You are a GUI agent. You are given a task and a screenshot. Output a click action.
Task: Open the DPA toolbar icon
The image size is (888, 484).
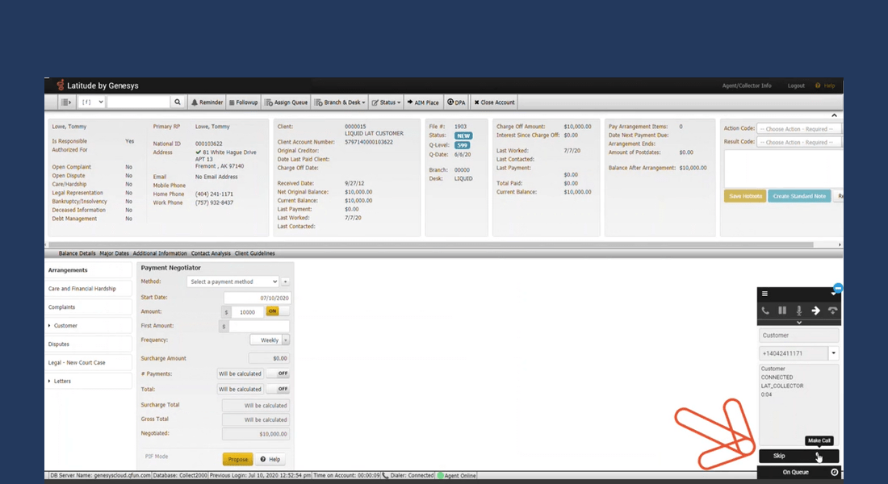(x=456, y=102)
